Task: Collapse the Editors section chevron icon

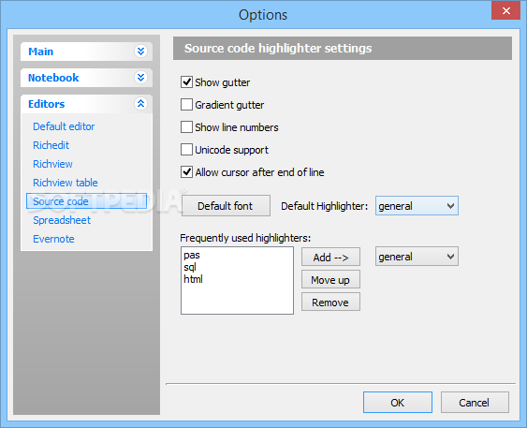Action: pos(140,104)
